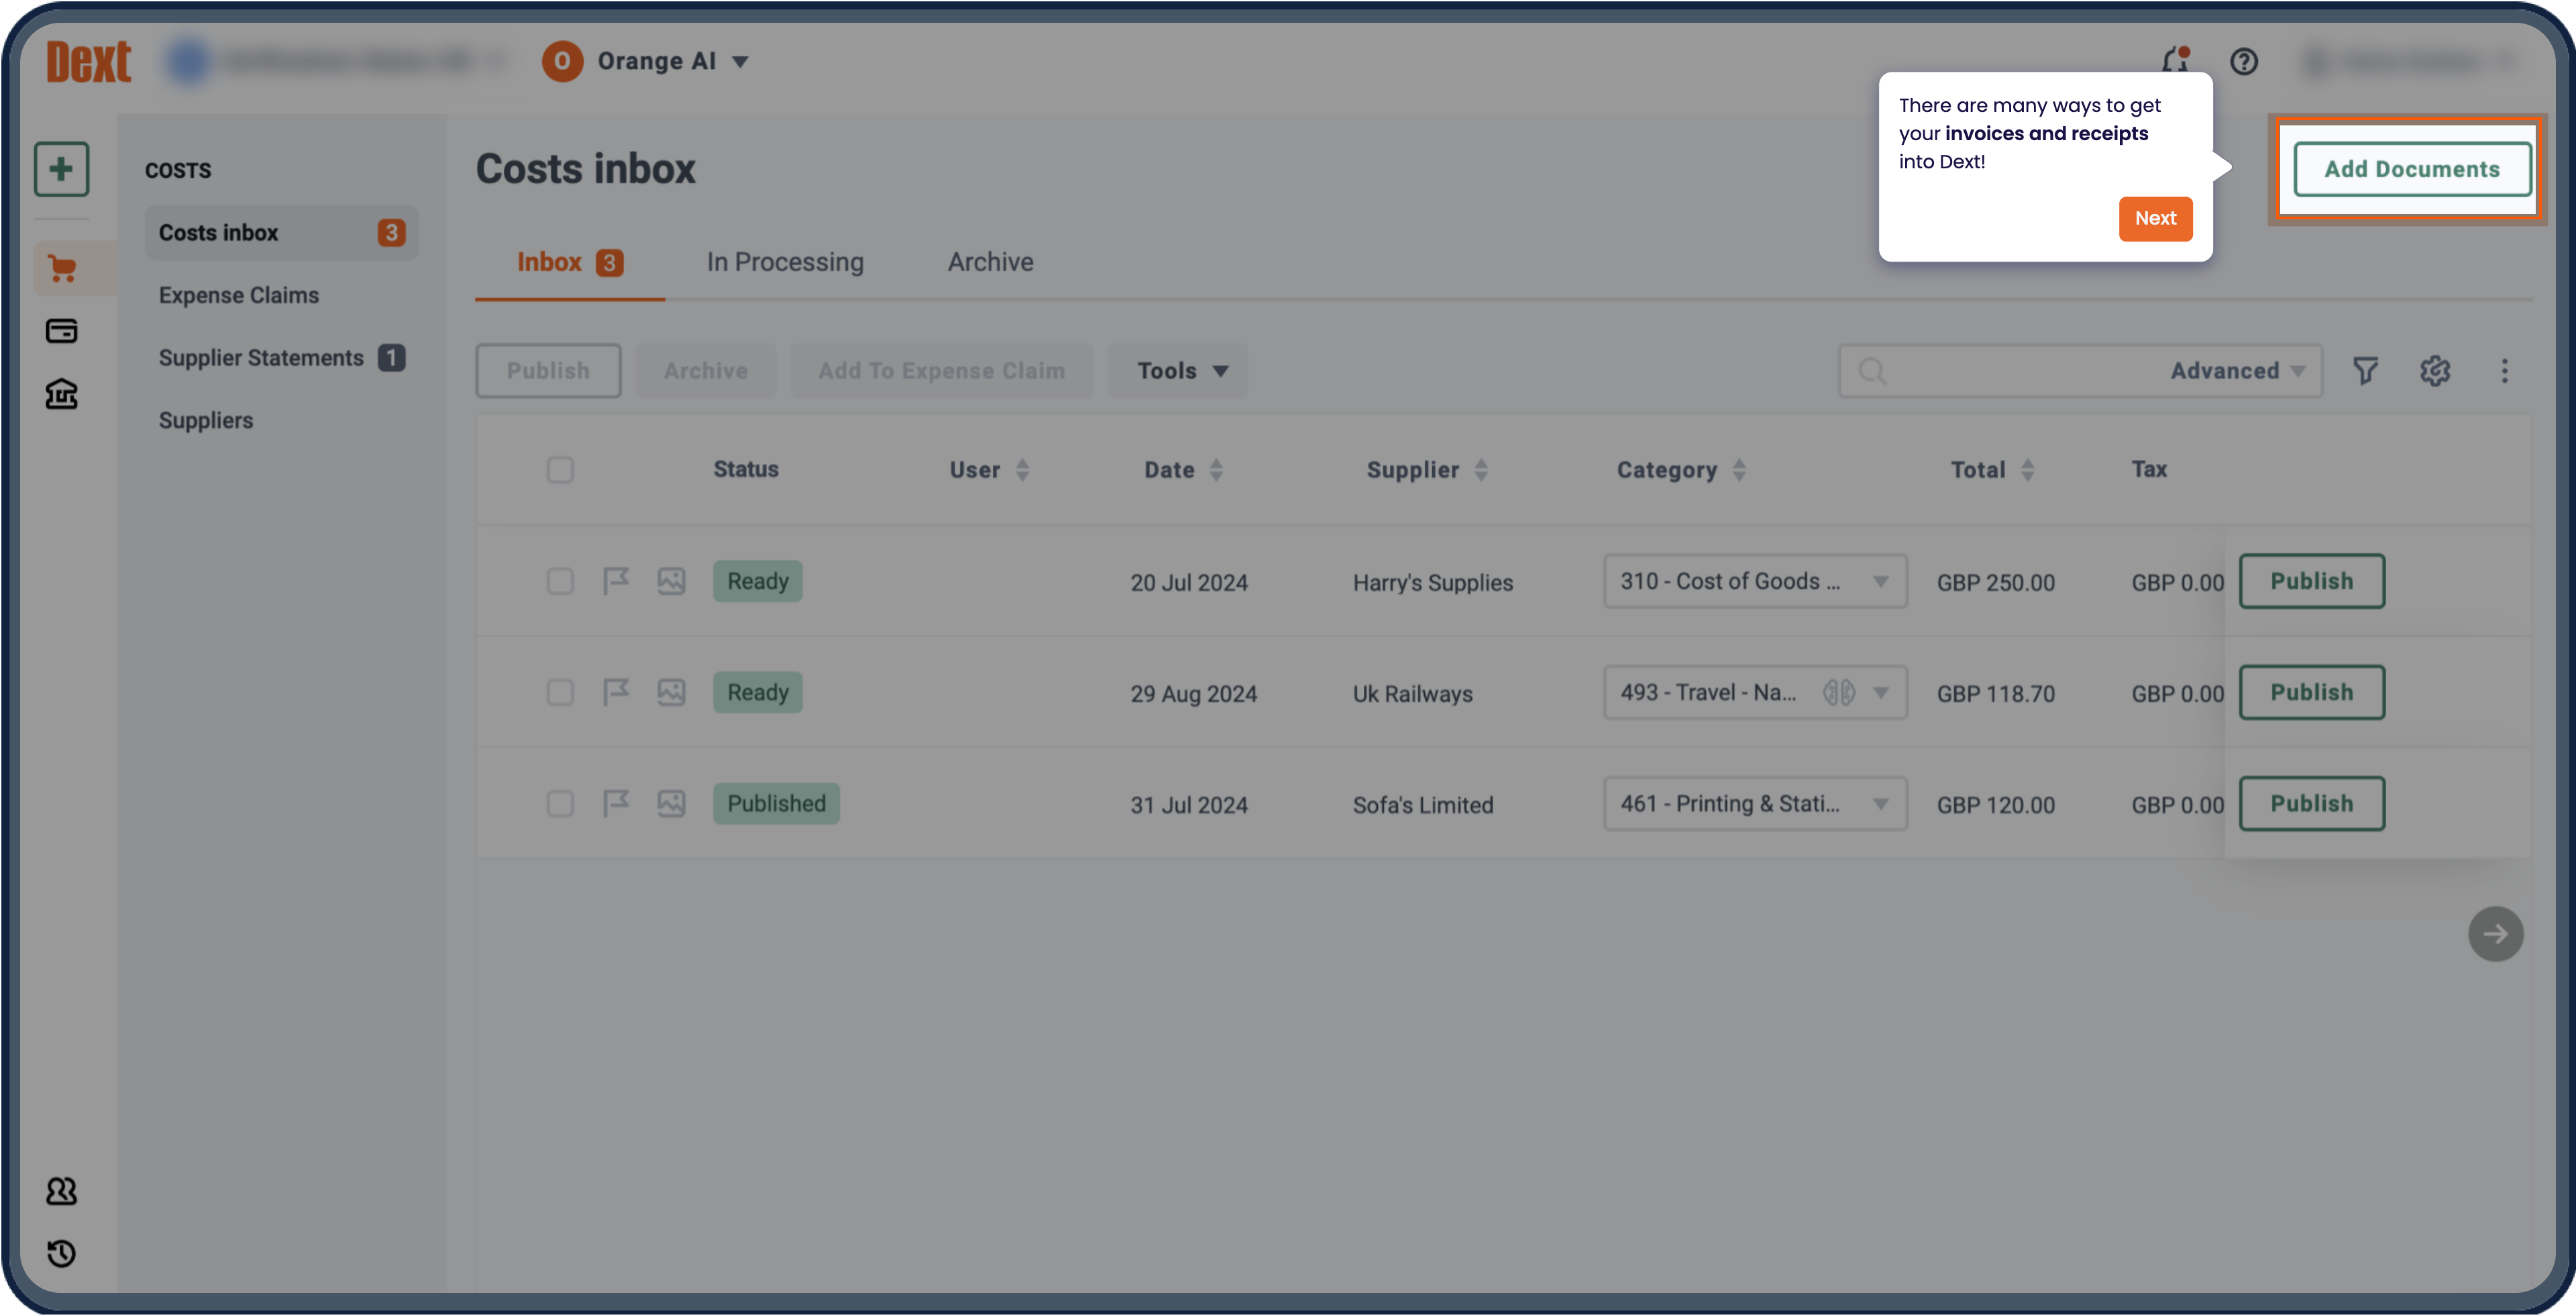Tick the select-all checkbox in table header
This screenshot has width=2576, height=1315.
click(560, 469)
